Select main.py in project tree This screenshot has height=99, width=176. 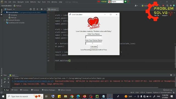click(13, 18)
